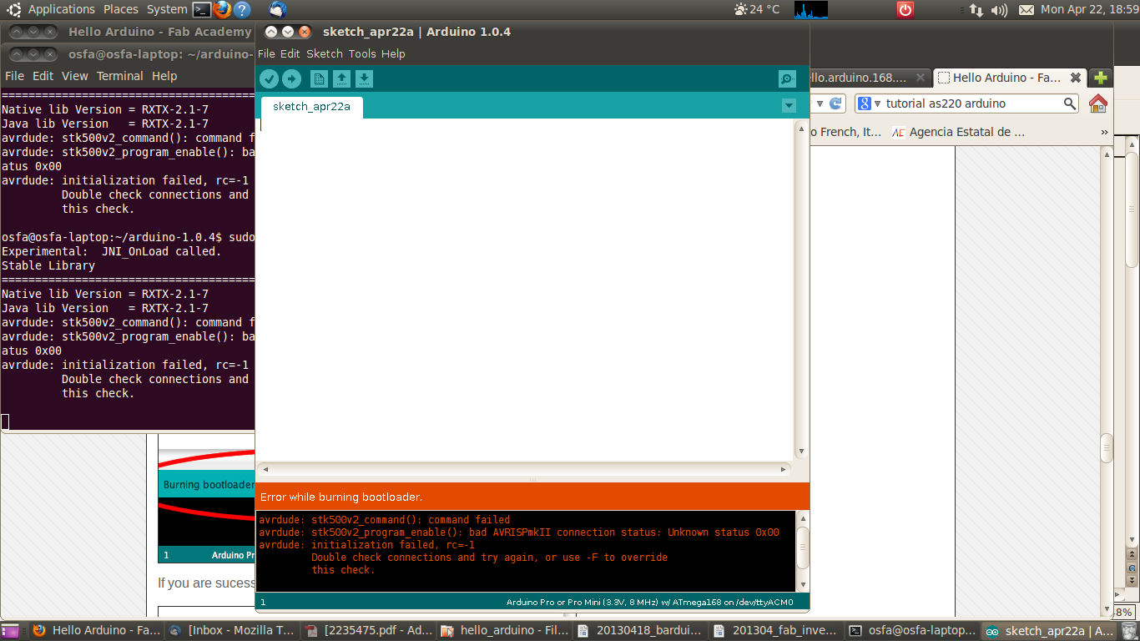The width and height of the screenshot is (1140, 641).
Task: Open the Google search engine dropdown
Action: (x=869, y=103)
